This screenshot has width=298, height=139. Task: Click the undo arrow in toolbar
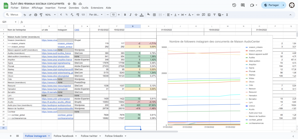tap(25, 15)
